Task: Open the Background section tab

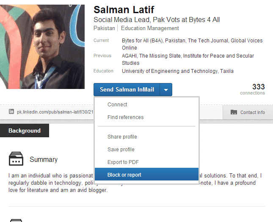Action: [25, 130]
